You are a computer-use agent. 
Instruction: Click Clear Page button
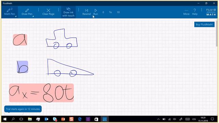48,12
